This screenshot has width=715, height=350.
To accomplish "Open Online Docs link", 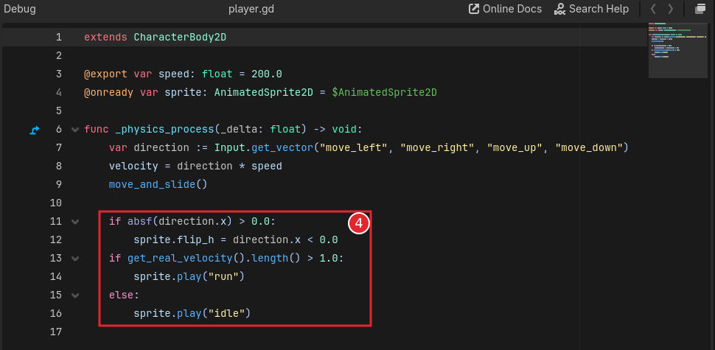I will pos(505,9).
